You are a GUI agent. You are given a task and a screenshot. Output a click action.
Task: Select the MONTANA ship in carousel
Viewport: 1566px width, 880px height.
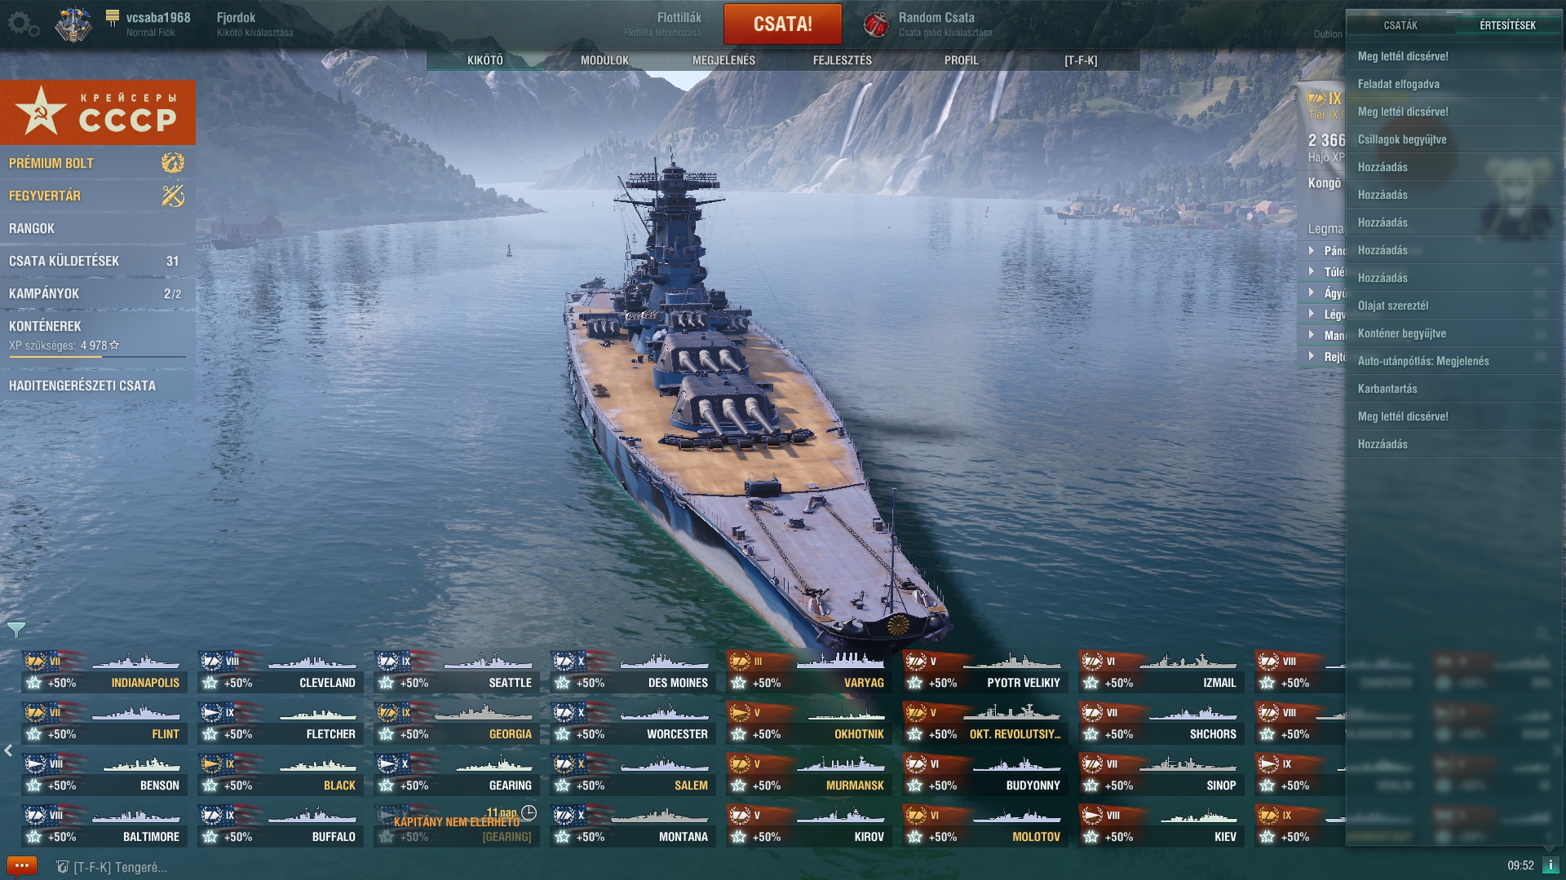pos(633,825)
